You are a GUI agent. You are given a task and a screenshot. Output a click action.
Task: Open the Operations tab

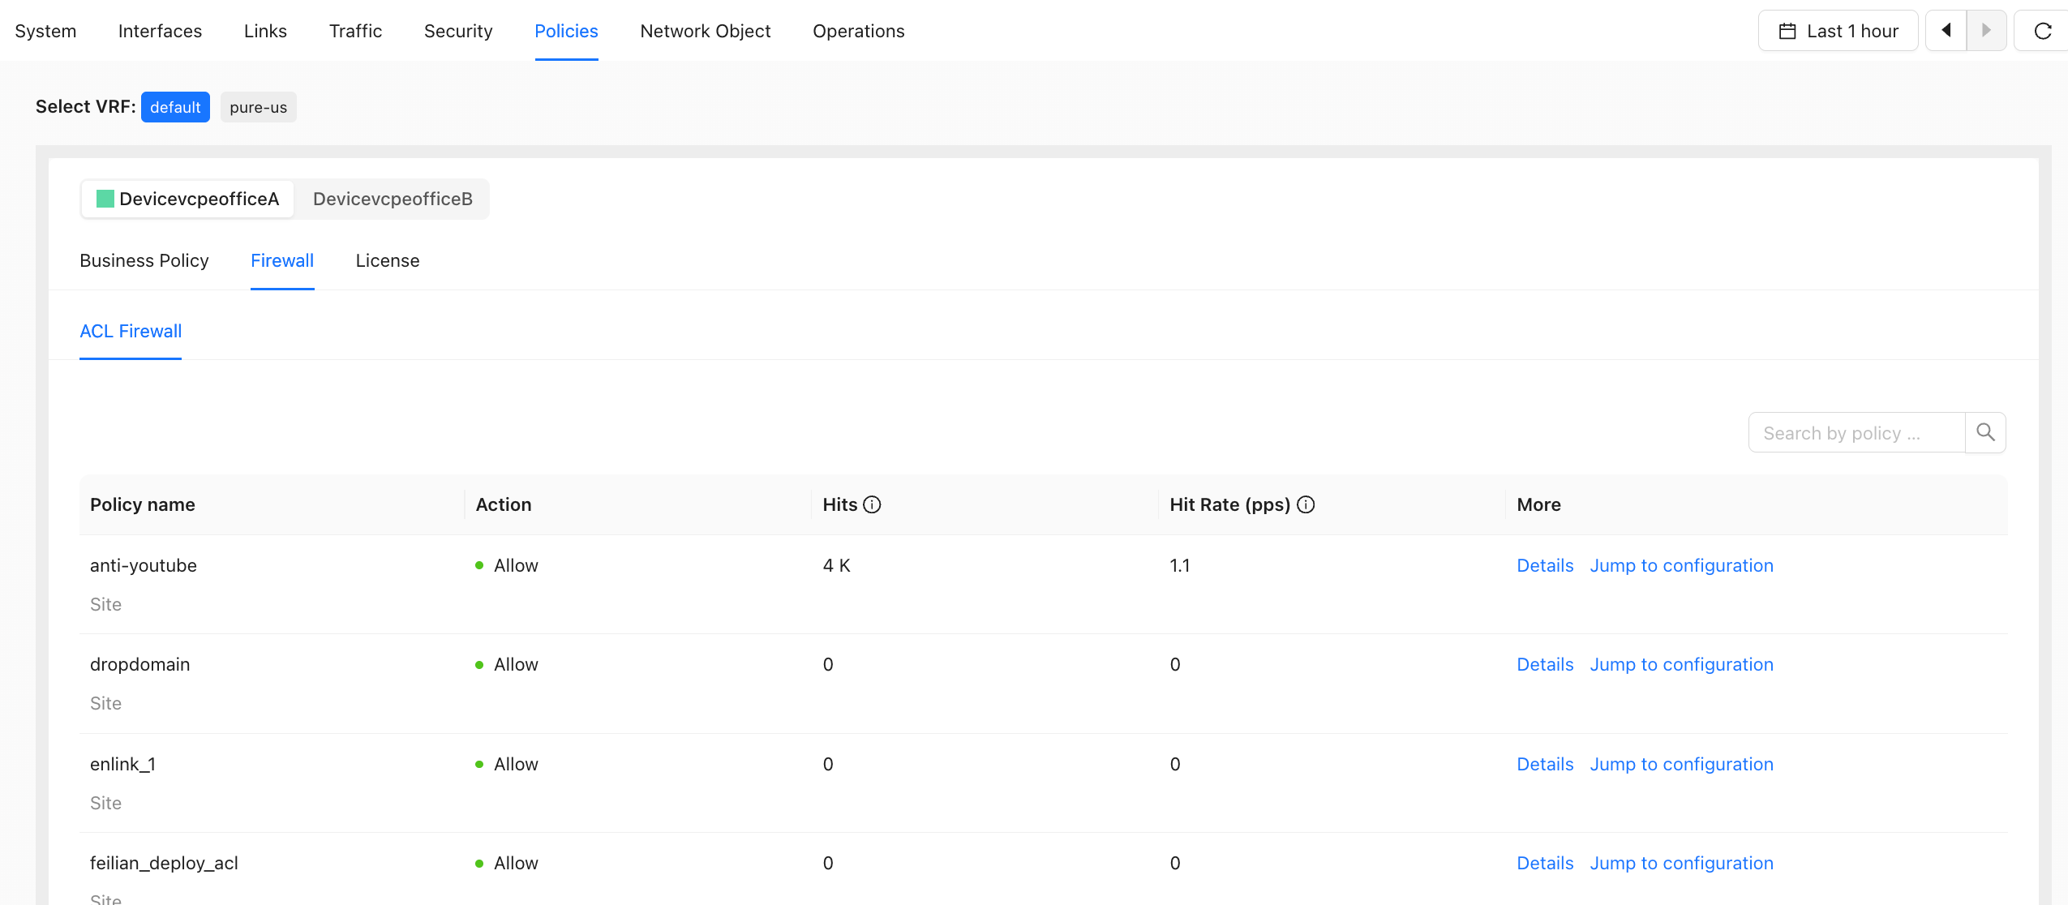pos(858,31)
